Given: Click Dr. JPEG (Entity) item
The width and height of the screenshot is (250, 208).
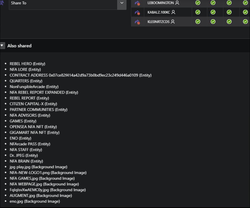Looking at the screenshot, I should point(24,155).
